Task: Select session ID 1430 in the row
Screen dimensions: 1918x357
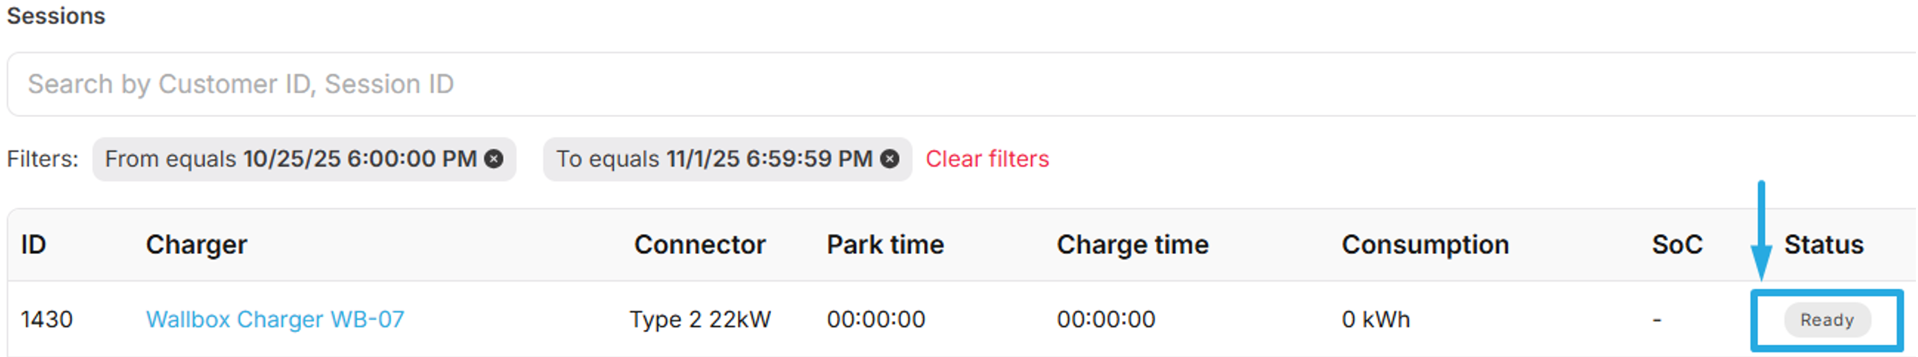Action: pyautogui.click(x=47, y=319)
